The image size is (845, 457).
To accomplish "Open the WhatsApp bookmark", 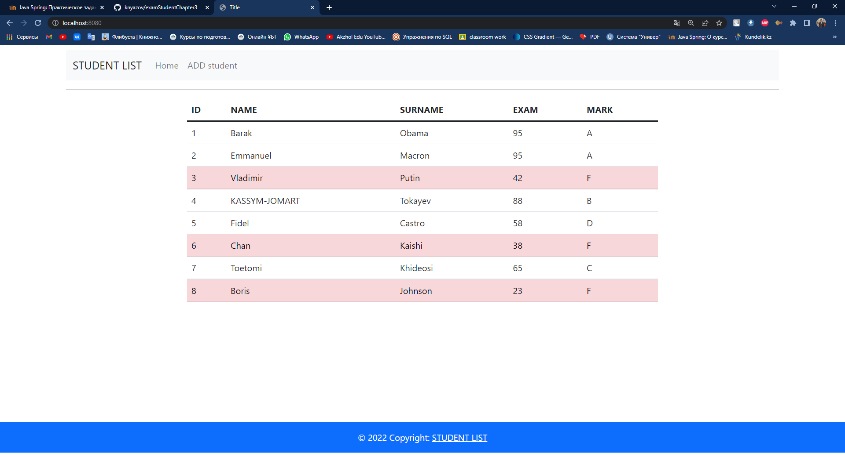I will pos(301,37).
